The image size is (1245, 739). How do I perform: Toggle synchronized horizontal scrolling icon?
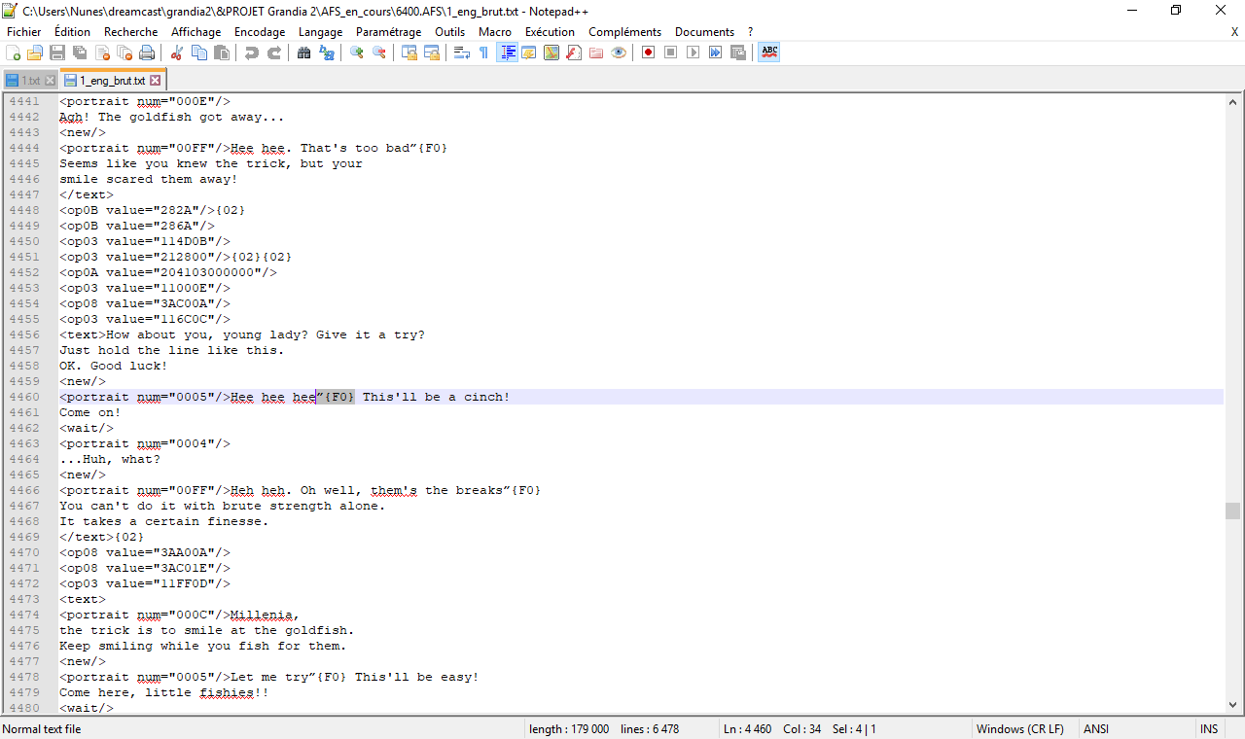[x=432, y=53]
